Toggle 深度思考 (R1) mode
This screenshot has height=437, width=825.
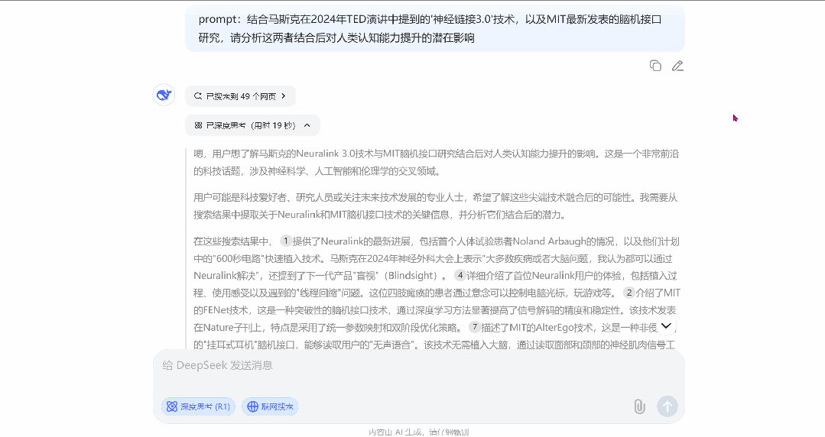coord(198,406)
